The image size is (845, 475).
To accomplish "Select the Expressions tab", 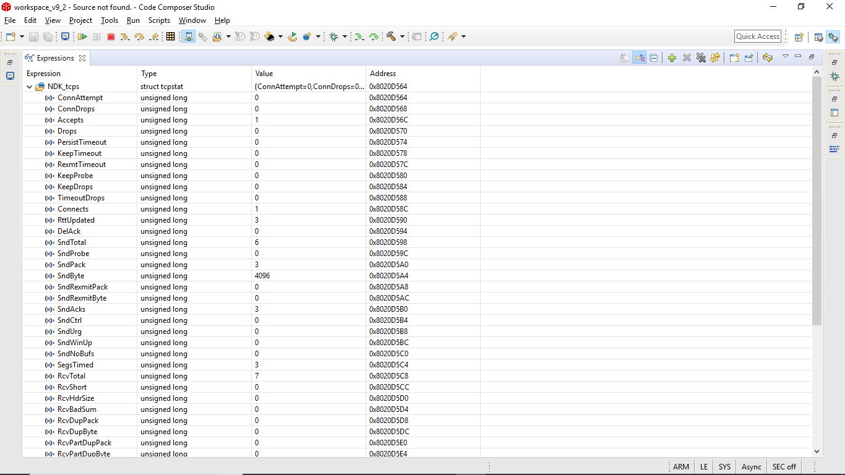I will click(x=55, y=58).
